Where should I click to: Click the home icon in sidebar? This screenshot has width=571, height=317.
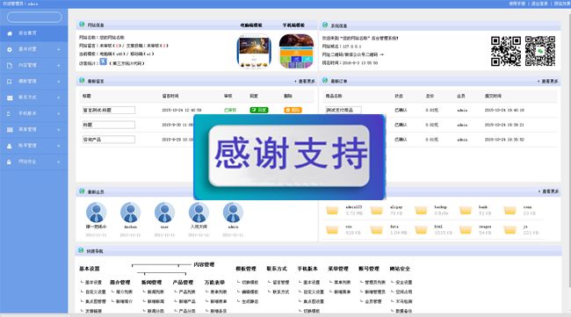10,33
